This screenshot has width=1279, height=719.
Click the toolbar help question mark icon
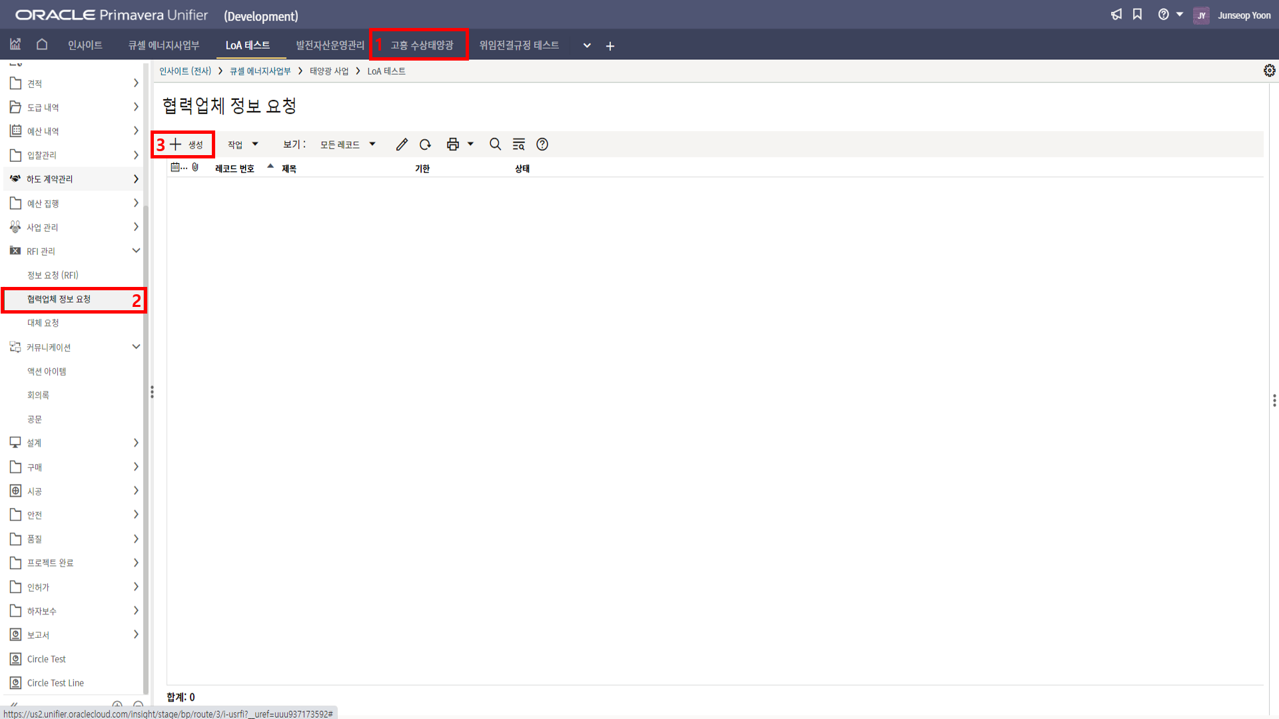pos(542,144)
